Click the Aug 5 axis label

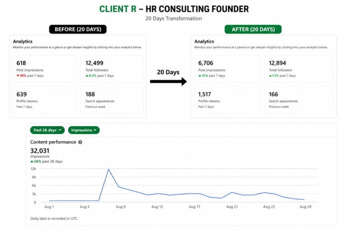[x=84, y=207]
